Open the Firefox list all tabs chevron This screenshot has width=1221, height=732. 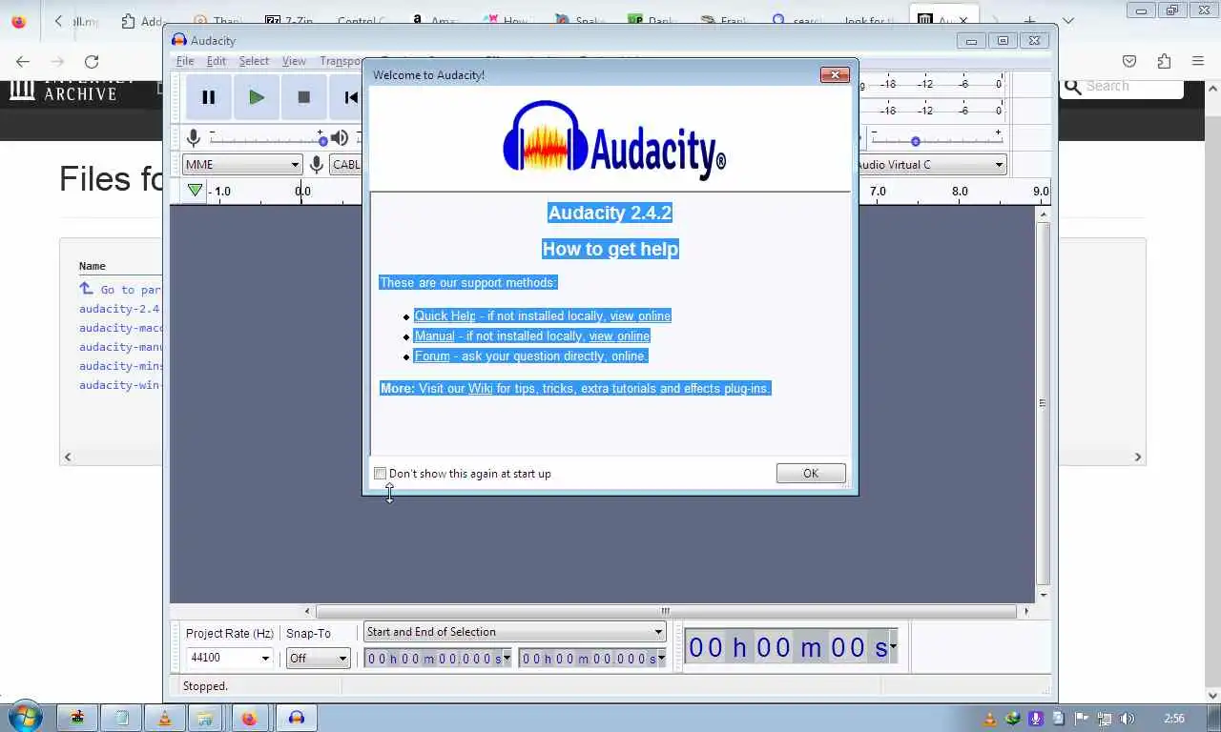[1068, 20]
